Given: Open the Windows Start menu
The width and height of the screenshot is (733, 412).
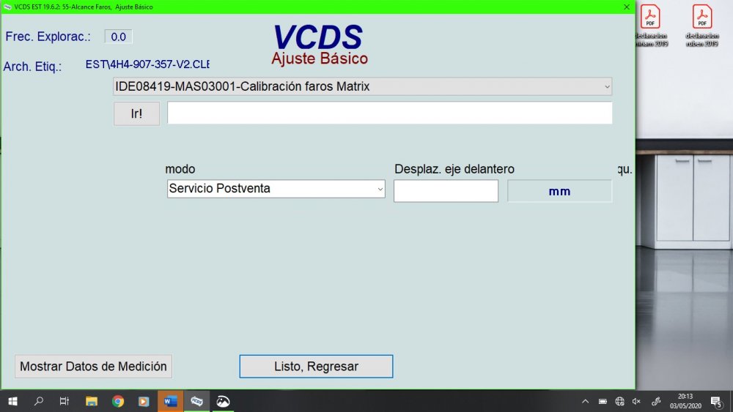Looking at the screenshot, I should click(x=12, y=401).
